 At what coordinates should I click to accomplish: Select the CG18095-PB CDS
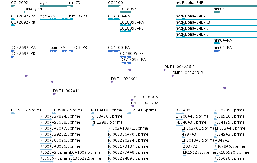126,57
